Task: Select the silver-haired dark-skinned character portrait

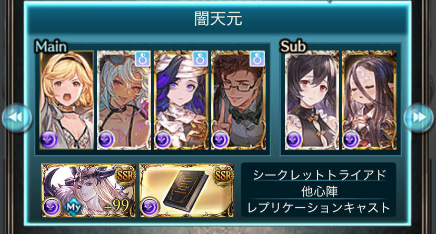Action: point(124,100)
